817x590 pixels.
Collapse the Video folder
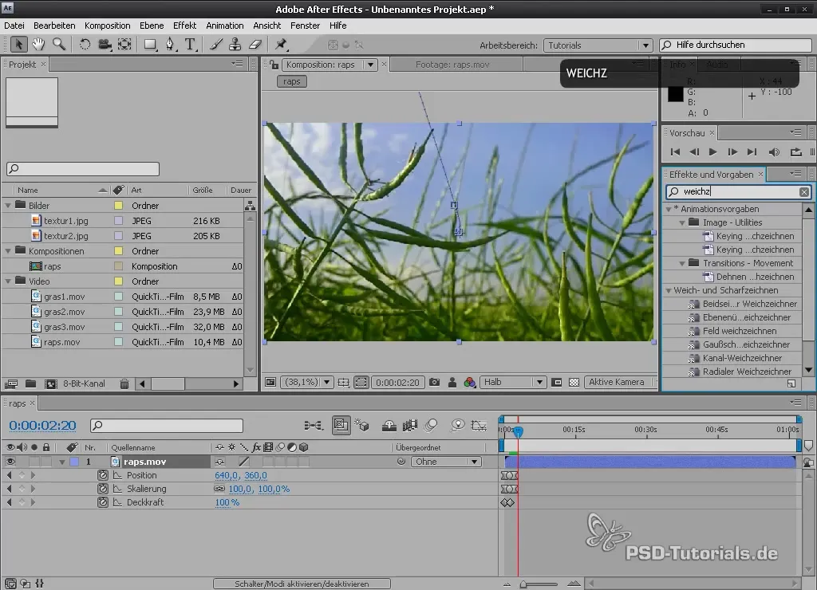point(8,281)
